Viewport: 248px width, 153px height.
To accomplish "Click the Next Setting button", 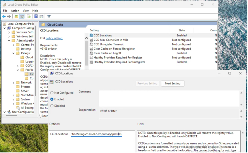I will tap(172, 83).
